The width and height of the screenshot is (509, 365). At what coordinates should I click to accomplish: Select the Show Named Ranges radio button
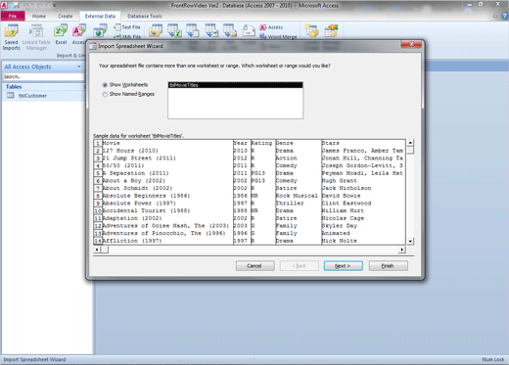(x=105, y=94)
